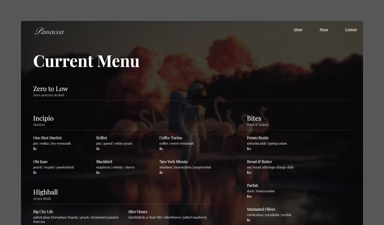
Task: Select the New York Minute drink
Action: [174, 162]
